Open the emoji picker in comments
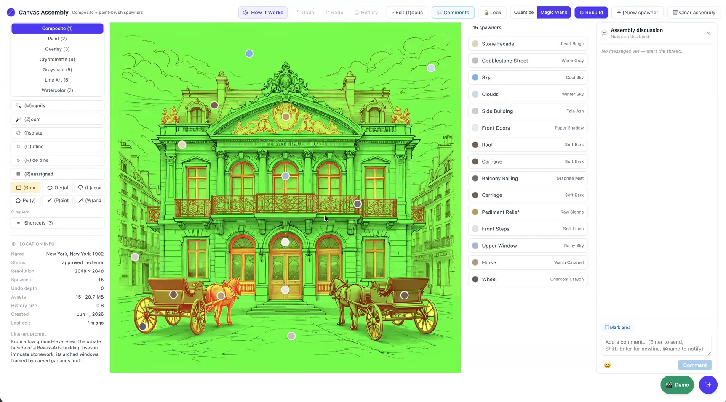Screen dimensions: 726x402 (x=607, y=365)
